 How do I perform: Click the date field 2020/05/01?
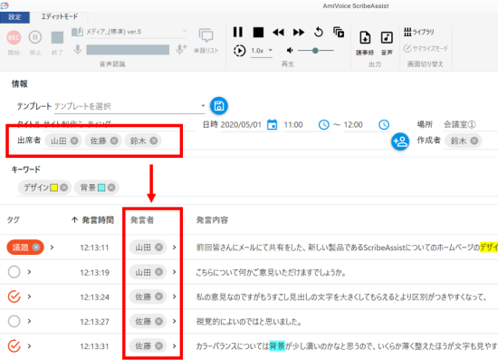pyautogui.click(x=241, y=124)
